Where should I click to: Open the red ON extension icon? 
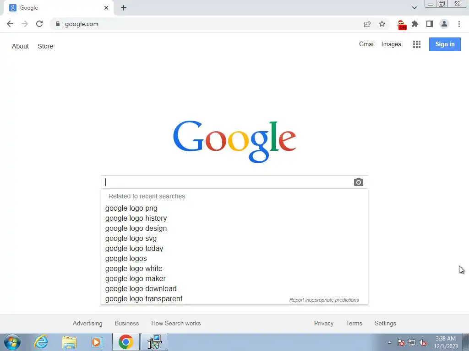(402, 25)
